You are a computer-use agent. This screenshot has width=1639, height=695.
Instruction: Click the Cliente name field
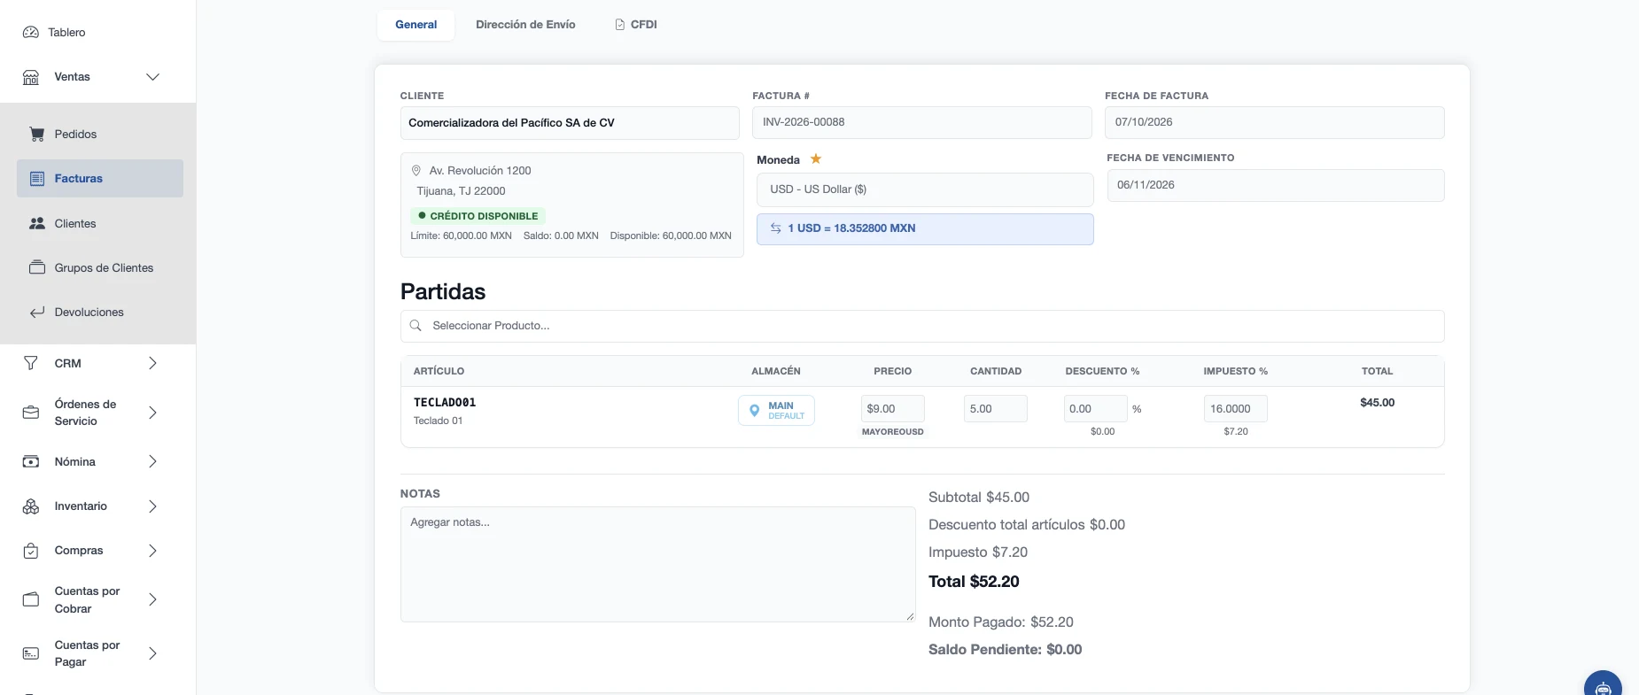click(570, 123)
